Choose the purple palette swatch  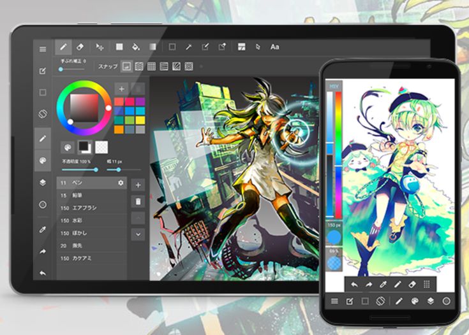(140, 101)
